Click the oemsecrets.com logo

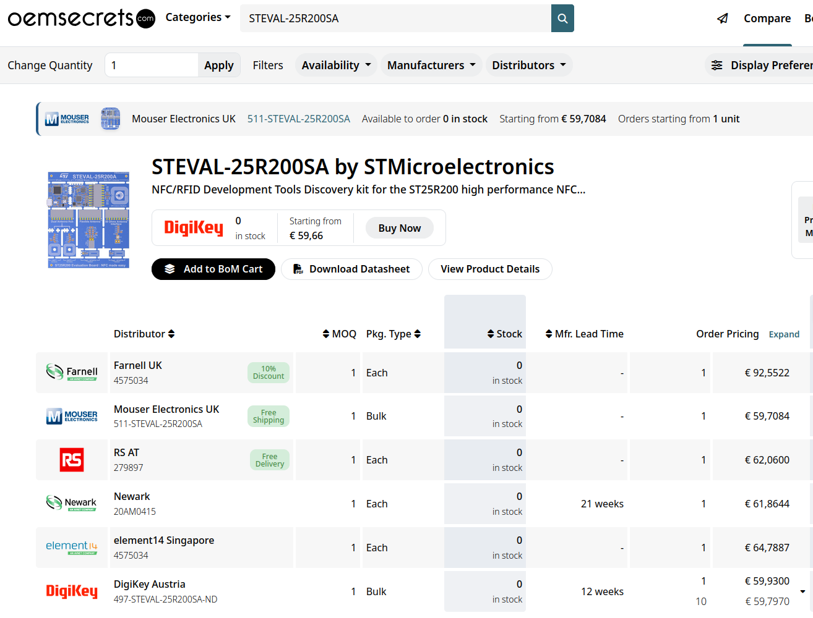[81, 18]
